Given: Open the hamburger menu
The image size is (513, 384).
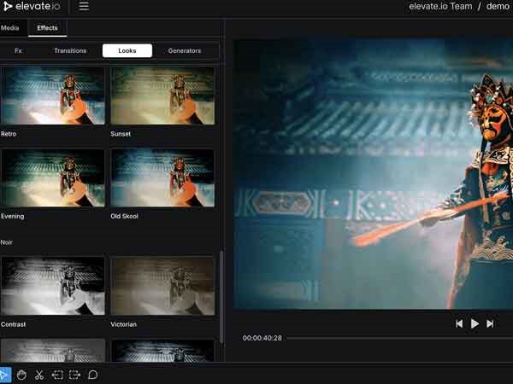Looking at the screenshot, I should 84,6.
